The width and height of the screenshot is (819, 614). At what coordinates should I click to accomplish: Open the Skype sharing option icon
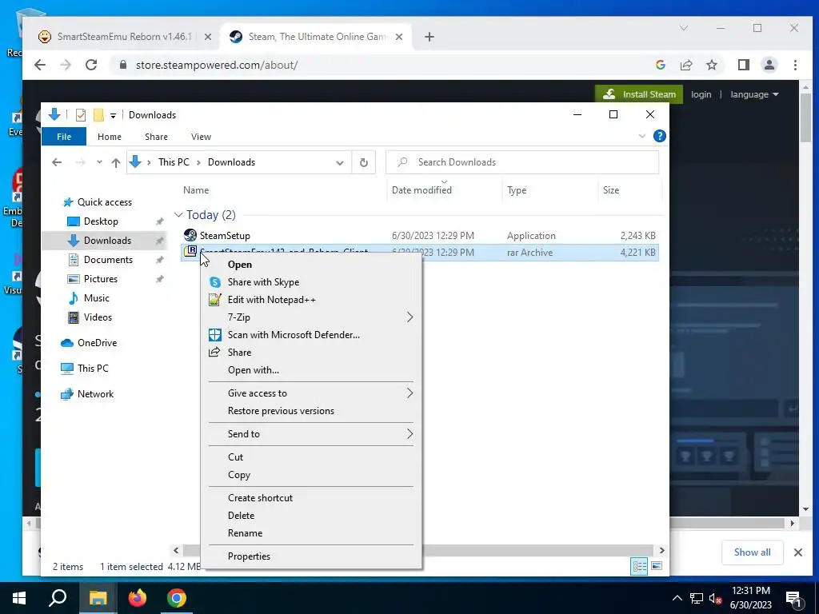[214, 282]
